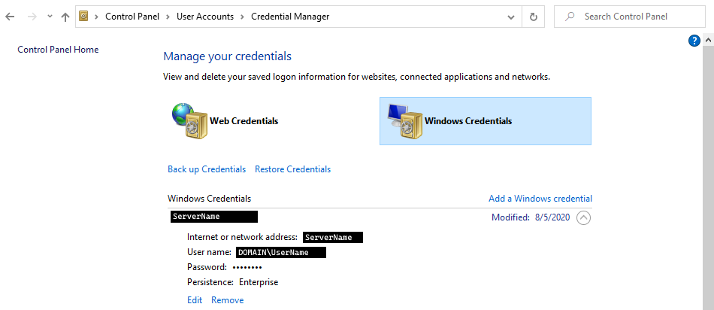Click the Back navigation arrow
Image resolution: width=714 pixels, height=310 pixels.
click(x=10, y=17)
